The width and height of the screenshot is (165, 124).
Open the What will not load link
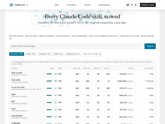click(x=92, y=54)
